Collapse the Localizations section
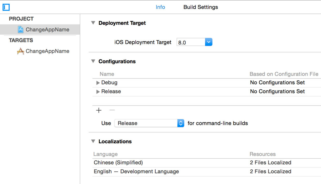This screenshot has height=184, width=321. point(93,141)
